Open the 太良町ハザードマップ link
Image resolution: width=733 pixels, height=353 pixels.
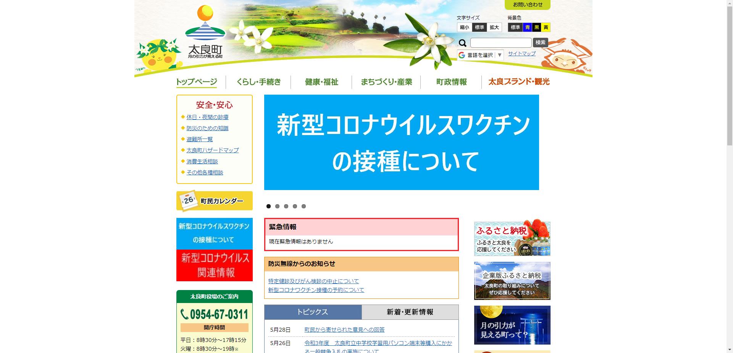[212, 150]
